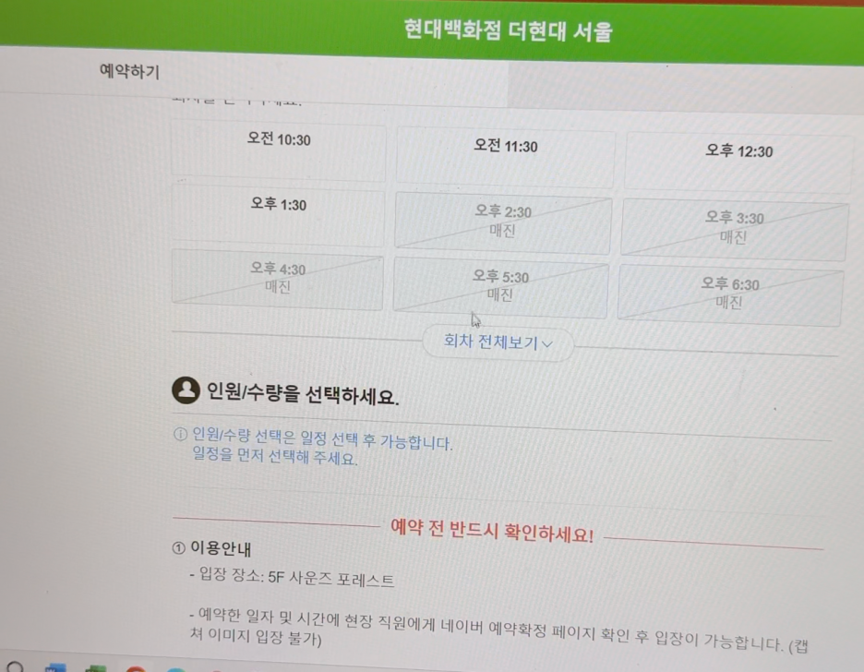864x672 pixels.
Task: Click the sold-out 오후 6:30 slot
Action: tap(730, 294)
